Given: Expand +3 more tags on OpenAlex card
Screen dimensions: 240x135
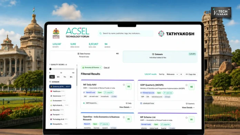Looking at the screenshot, I should pyautogui.click(x=113, y=128).
